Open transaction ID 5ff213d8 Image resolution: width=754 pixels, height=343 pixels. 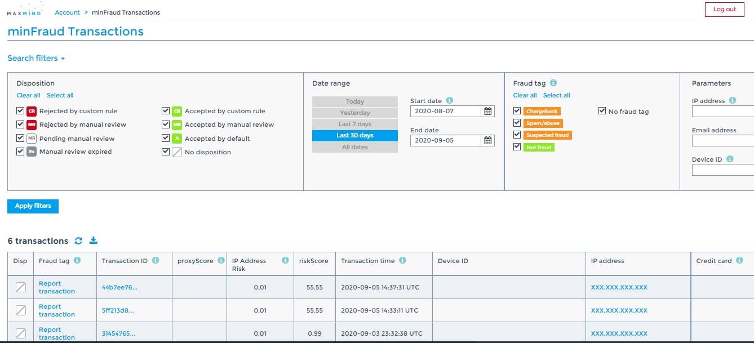click(x=118, y=310)
